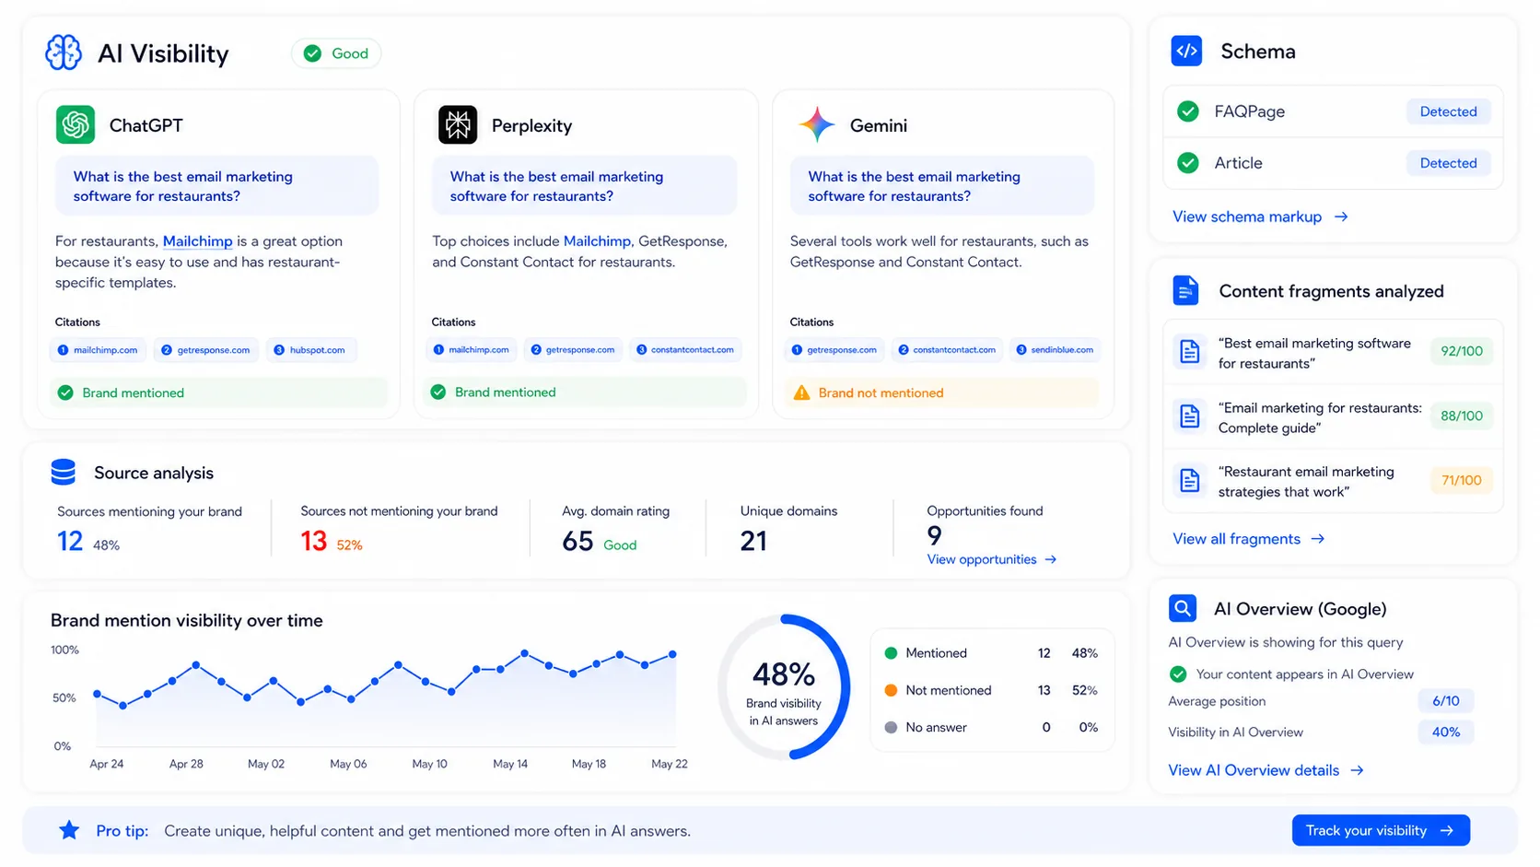Click the Gemini star logo icon
The width and height of the screenshot is (1540, 867).
(816, 124)
